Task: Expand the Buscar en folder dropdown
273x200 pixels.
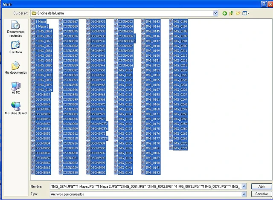Action: 215,13
